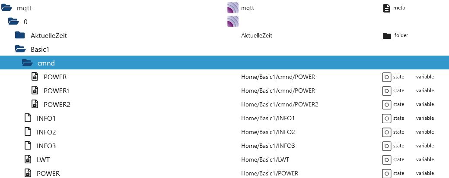
Task: Click the locked file icon beside POWER2
Action: [x=35, y=104]
